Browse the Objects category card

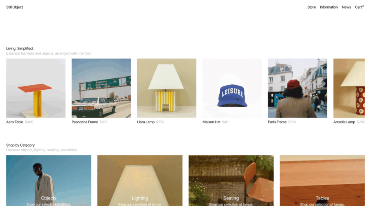pos(49,181)
